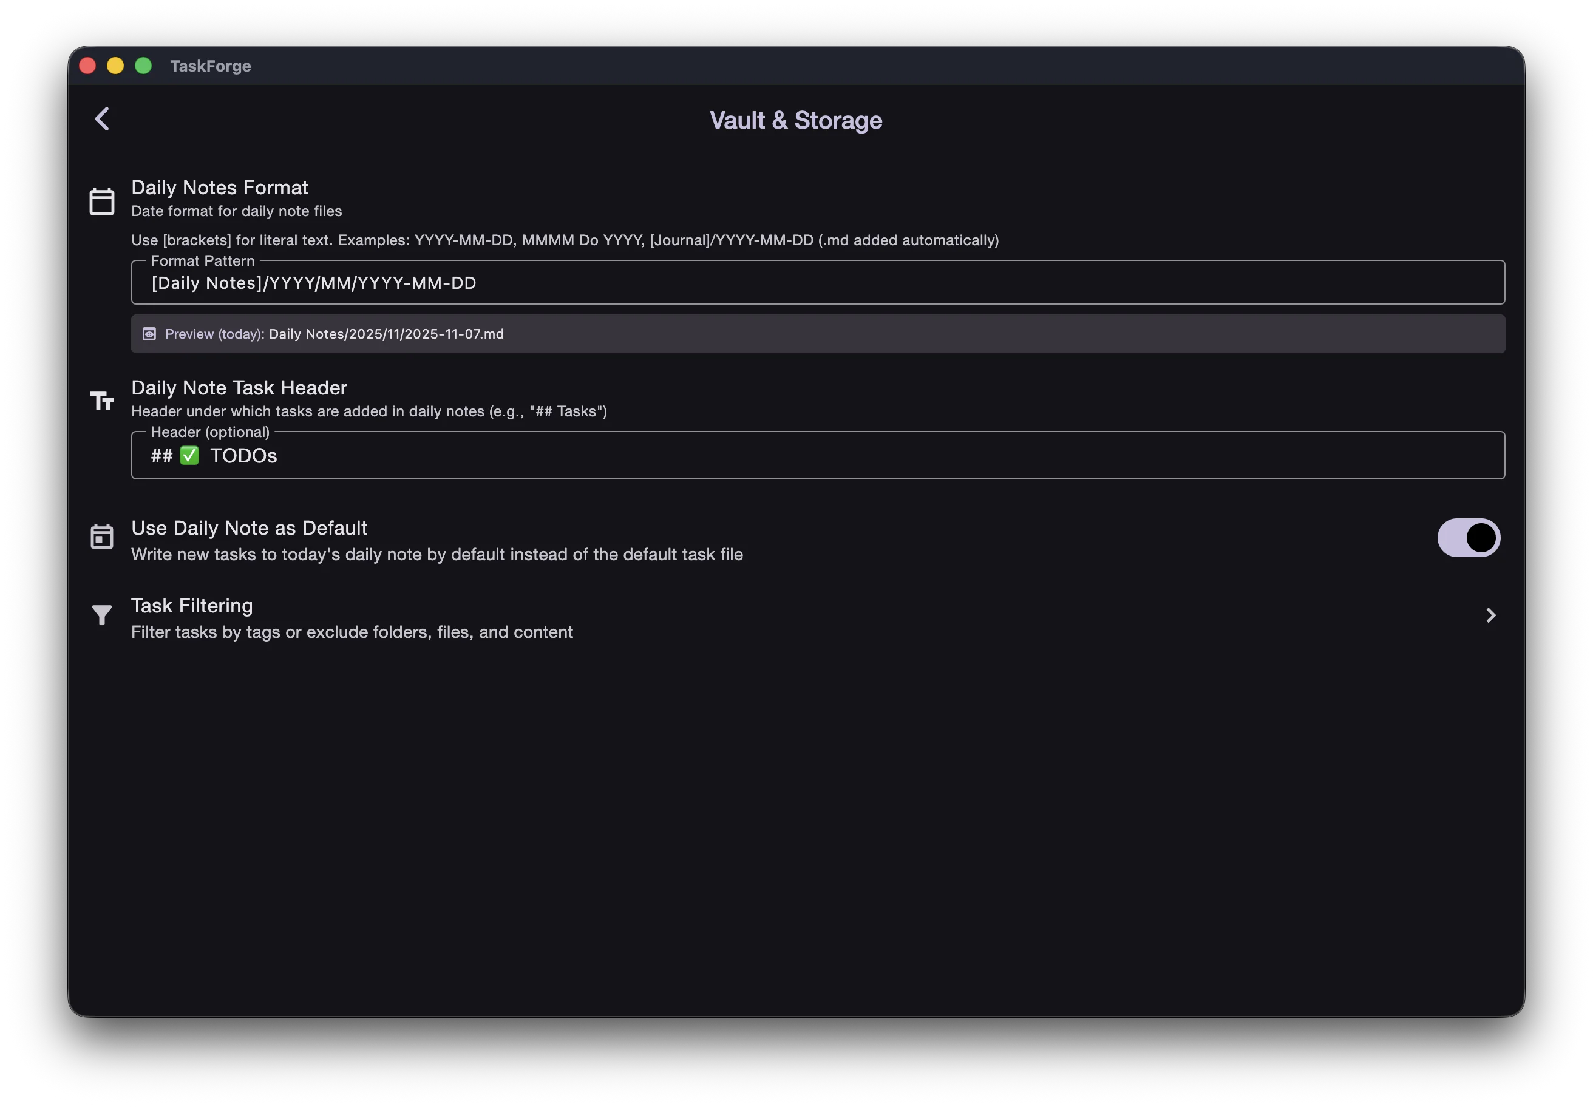Screen dimensions: 1593x1107
Task: Click the preview icon in the preview bar
Action: (x=149, y=334)
